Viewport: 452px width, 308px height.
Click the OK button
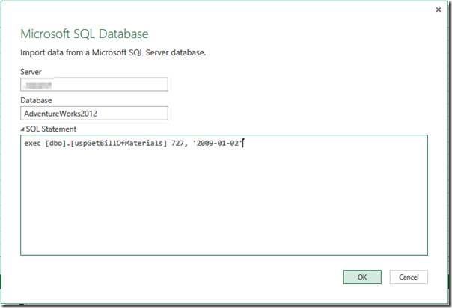tap(362, 277)
